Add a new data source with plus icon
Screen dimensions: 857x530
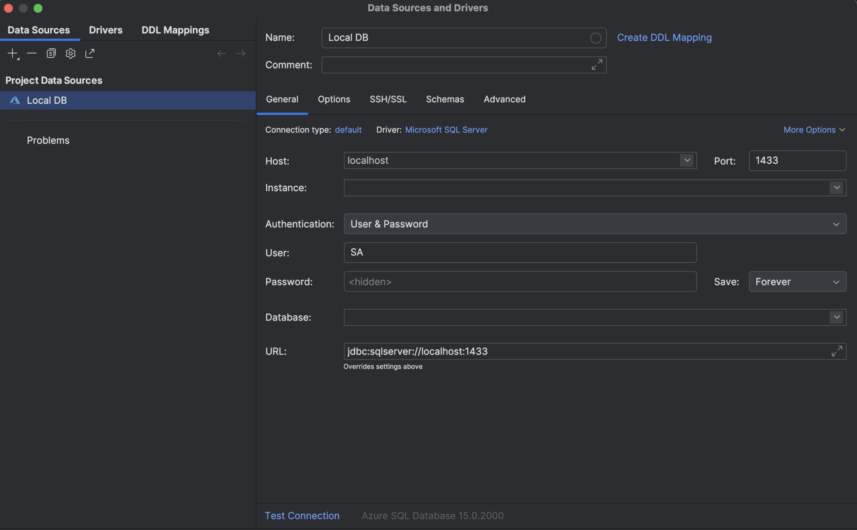[13, 54]
